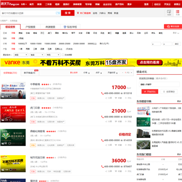Image resolution: width=182 pixels, height=182 pixels.
Task: Select the 知名学校 tab
Action: (70, 27)
